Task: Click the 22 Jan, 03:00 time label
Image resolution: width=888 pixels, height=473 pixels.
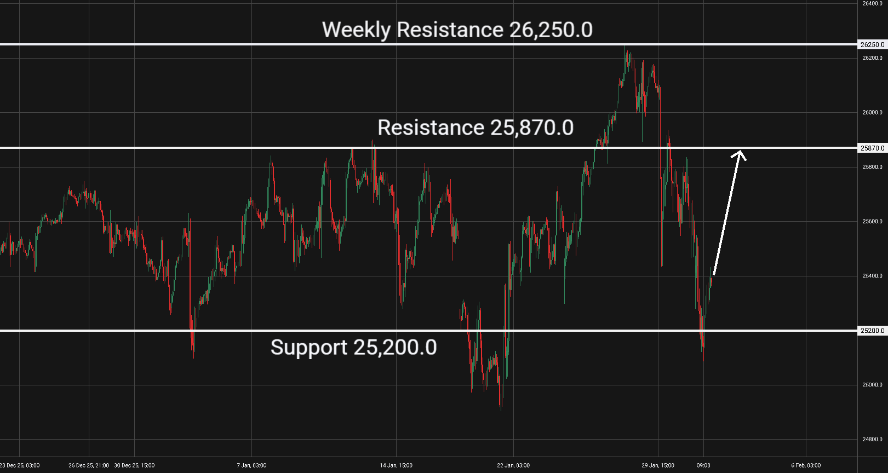Action: point(513,465)
